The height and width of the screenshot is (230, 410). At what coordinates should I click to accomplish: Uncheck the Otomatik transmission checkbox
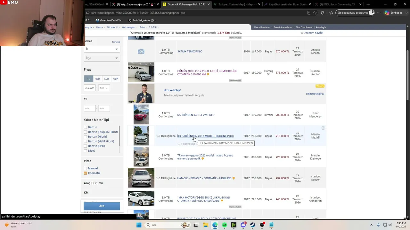click(86, 173)
